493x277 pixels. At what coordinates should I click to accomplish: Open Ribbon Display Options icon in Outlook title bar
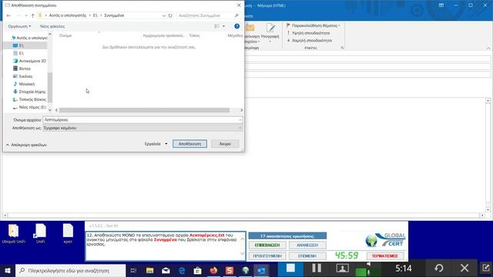(x=441, y=5)
